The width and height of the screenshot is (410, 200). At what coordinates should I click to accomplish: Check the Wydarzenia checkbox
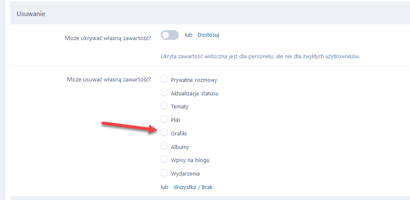164,173
